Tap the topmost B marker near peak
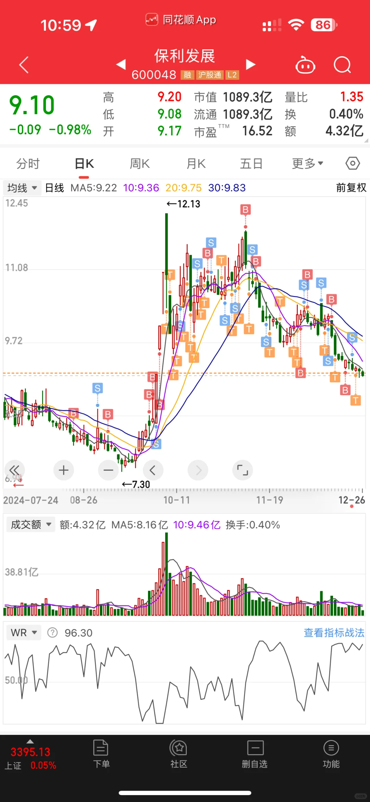This screenshot has height=802, width=370. click(245, 210)
